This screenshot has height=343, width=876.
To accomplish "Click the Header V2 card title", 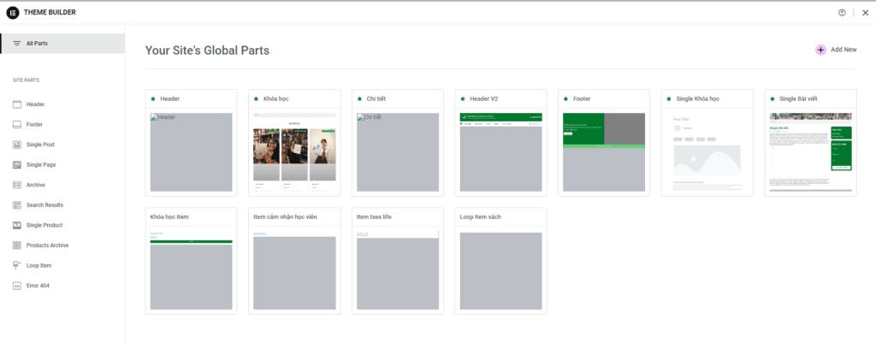I will coord(484,99).
